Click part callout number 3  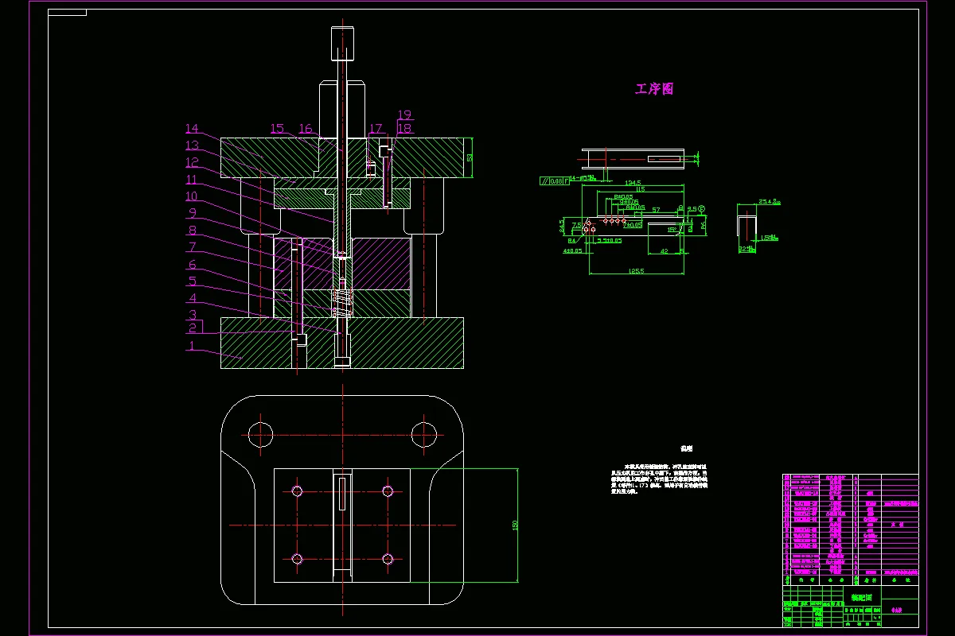tap(192, 315)
